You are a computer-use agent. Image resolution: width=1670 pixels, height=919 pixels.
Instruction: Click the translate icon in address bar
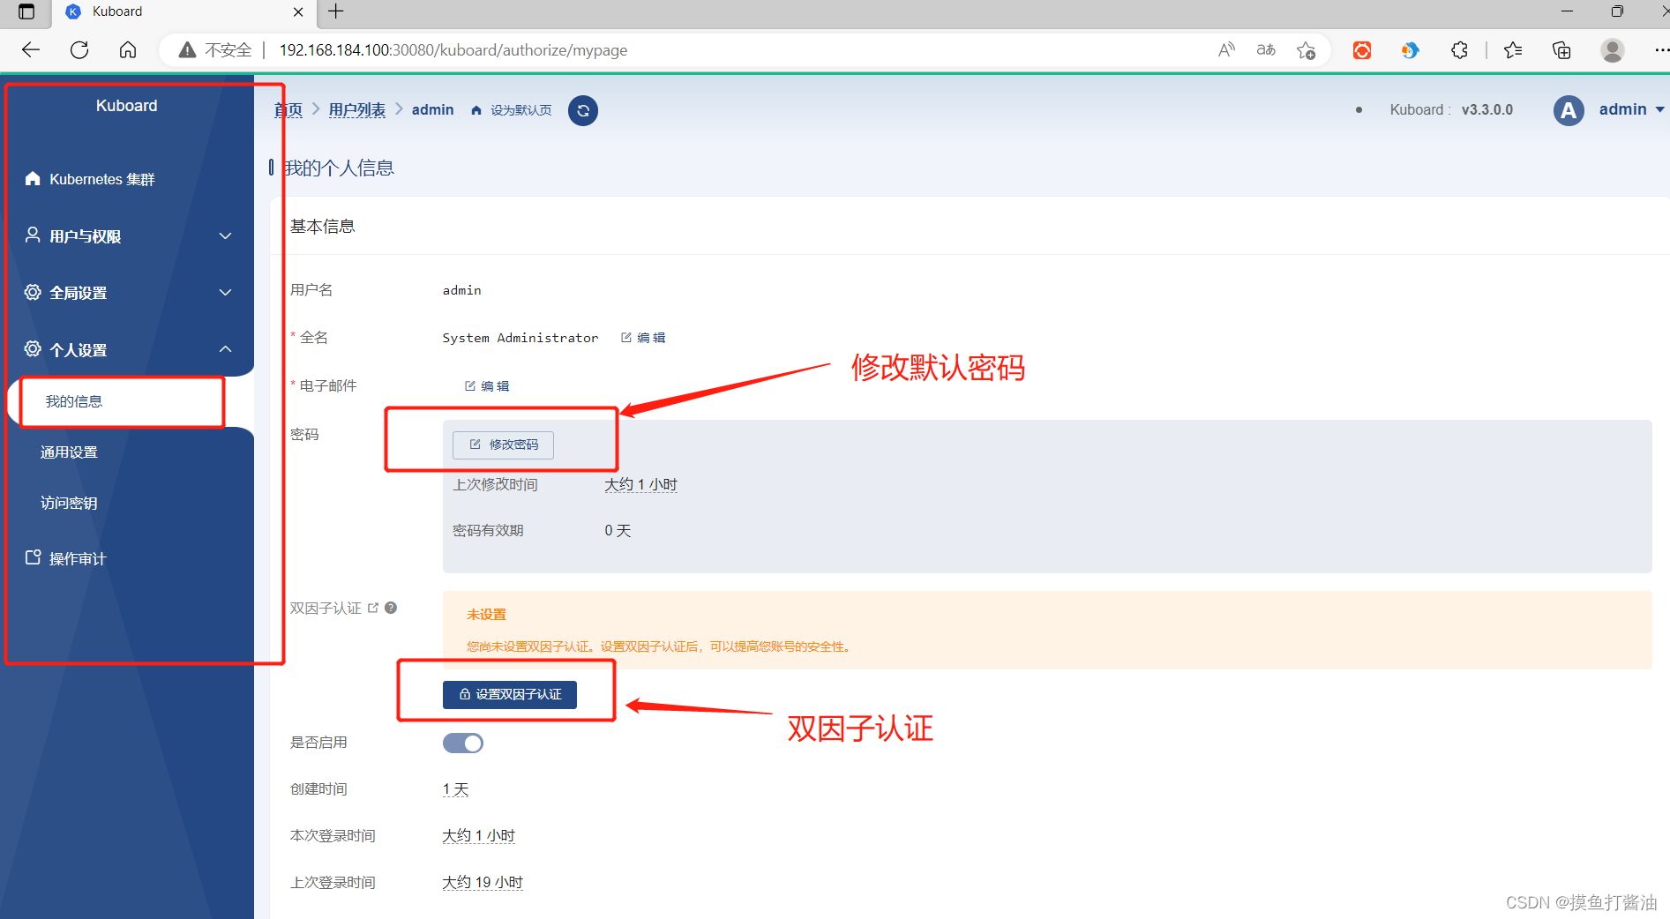1266,50
